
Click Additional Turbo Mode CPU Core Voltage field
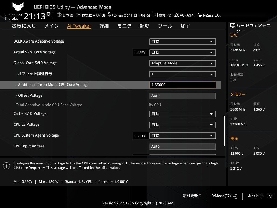[183, 85]
